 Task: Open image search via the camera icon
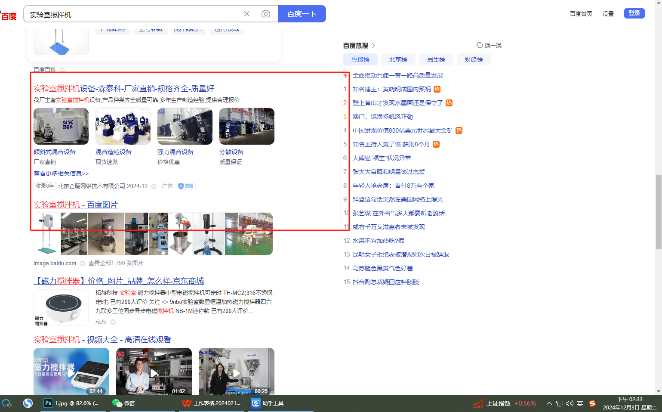click(266, 14)
